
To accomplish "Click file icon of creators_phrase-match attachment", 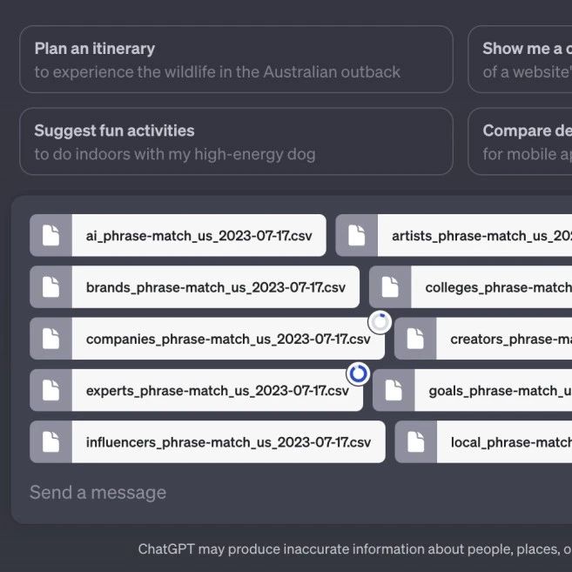I will tap(415, 339).
